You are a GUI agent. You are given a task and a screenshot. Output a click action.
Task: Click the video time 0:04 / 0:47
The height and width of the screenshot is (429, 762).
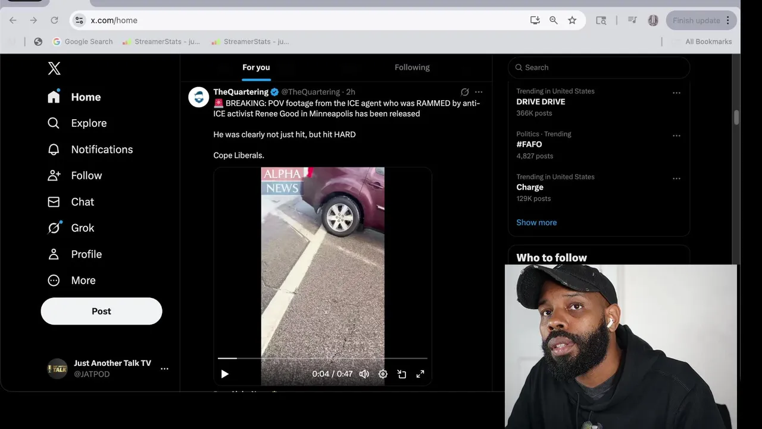[332, 374]
